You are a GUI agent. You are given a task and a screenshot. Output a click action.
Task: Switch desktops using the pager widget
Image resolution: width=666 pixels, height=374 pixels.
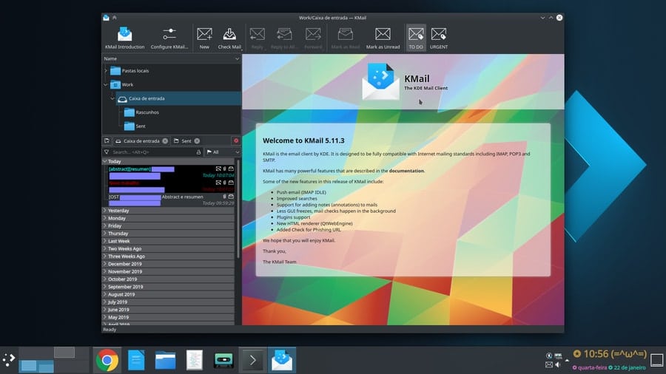[54, 360]
